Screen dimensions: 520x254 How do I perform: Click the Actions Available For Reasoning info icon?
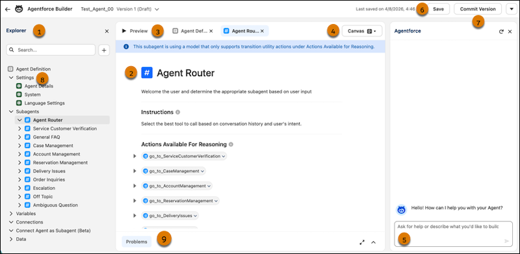click(x=231, y=145)
